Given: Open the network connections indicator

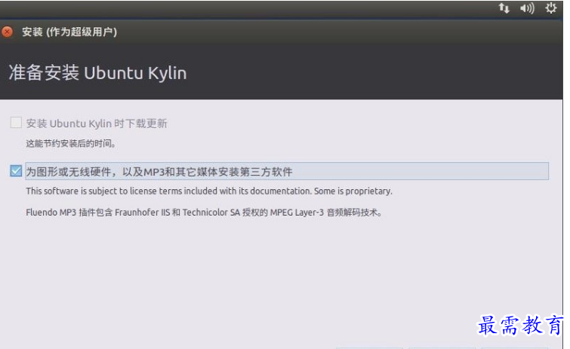Looking at the screenshot, I should click(504, 8).
